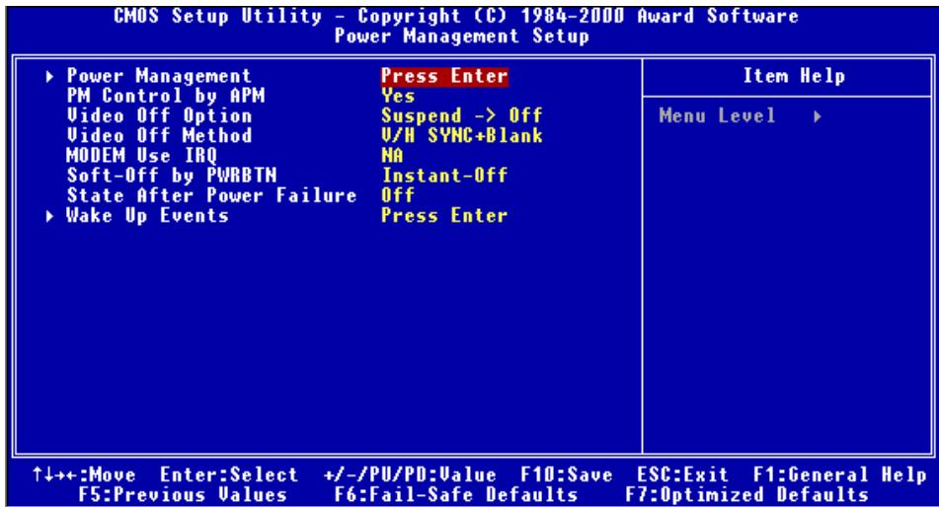Click the F5:Previous Values hint

click(x=184, y=495)
